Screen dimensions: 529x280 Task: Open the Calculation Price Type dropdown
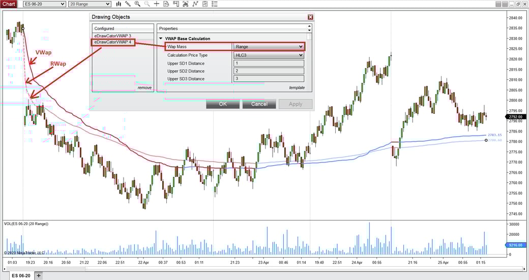tap(269, 55)
